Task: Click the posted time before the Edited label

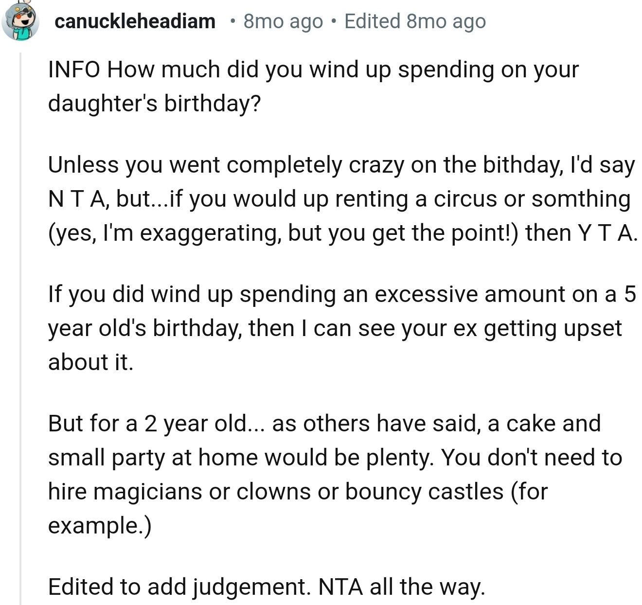Action: [x=283, y=21]
